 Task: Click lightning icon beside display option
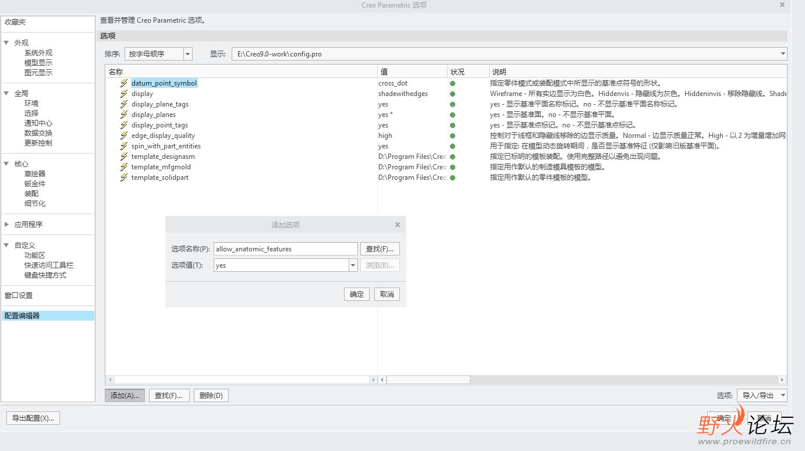pos(123,94)
